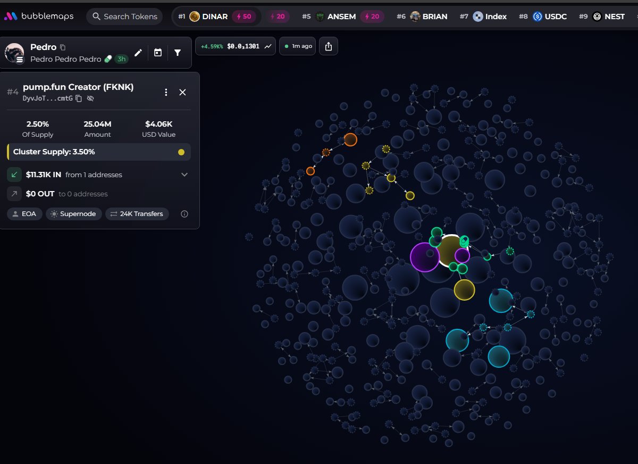The width and height of the screenshot is (638, 464).
Task: Click the 20 boost badge next to ANSEM
Action: [x=372, y=16]
